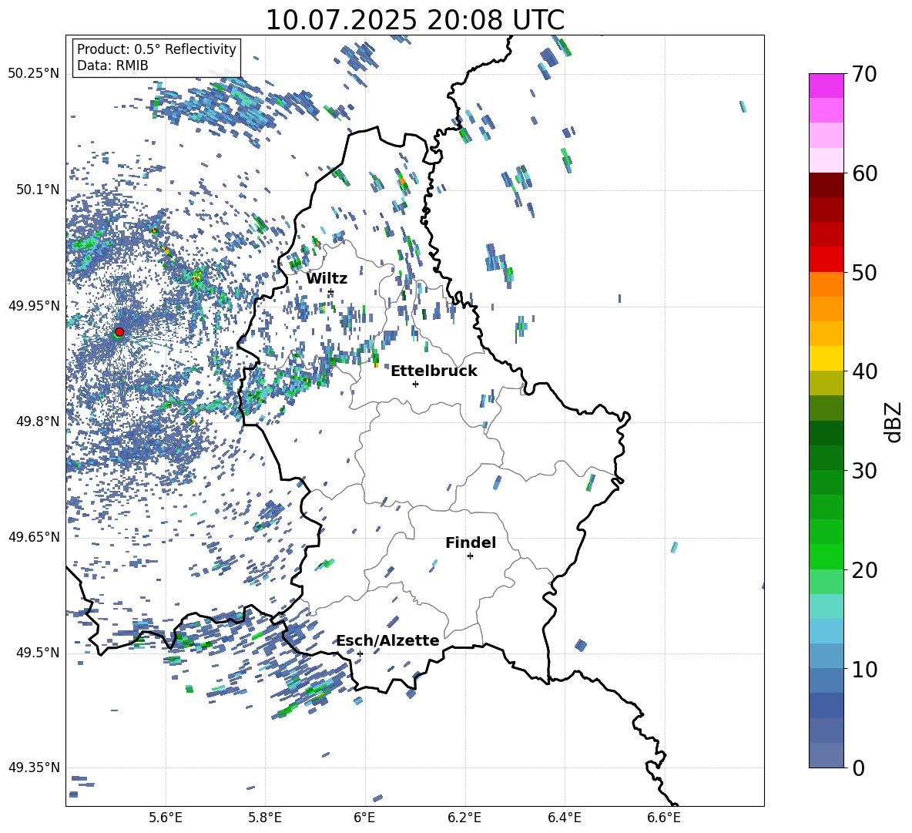Click the 6.2°E longitude label
912x833 pixels.
tap(464, 818)
